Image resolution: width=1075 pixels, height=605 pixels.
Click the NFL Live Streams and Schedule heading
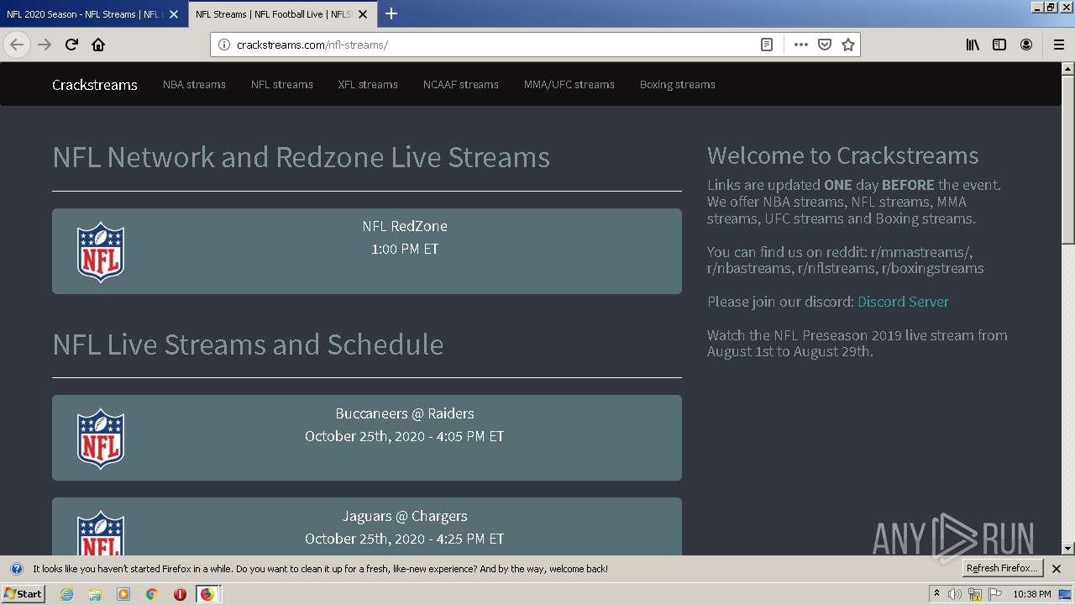(248, 345)
